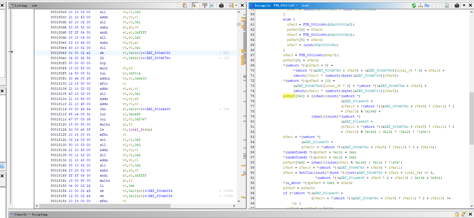Open the Listing diff view icon
Image resolution: width=474 pixels, height=218 pixels.
tap(211, 5)
